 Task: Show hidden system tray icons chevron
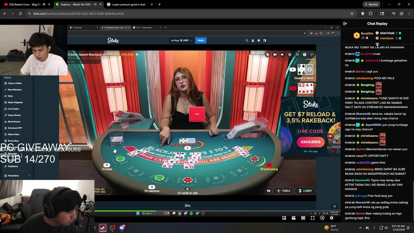tap(360, 228)
